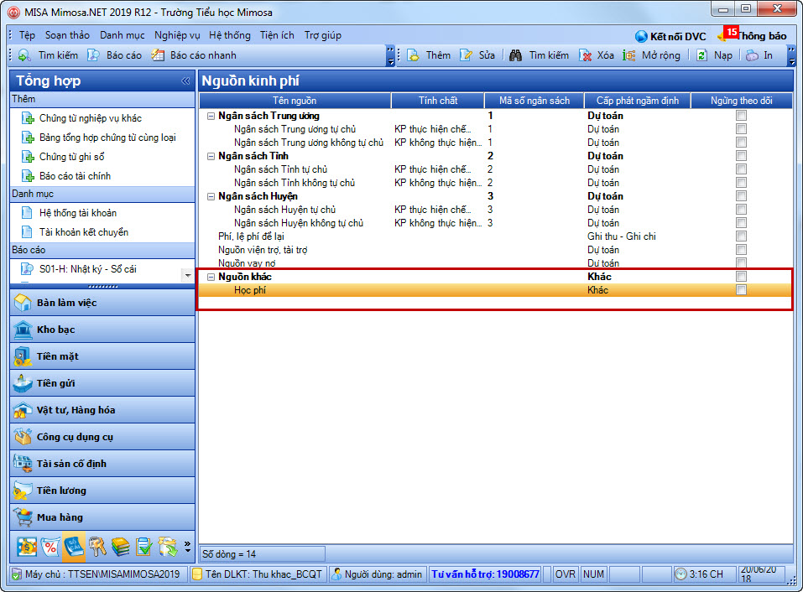Click Kết nối DVC globe icon
The width and height of the screenshot is (803, 592).
click(x=641, y=36)
